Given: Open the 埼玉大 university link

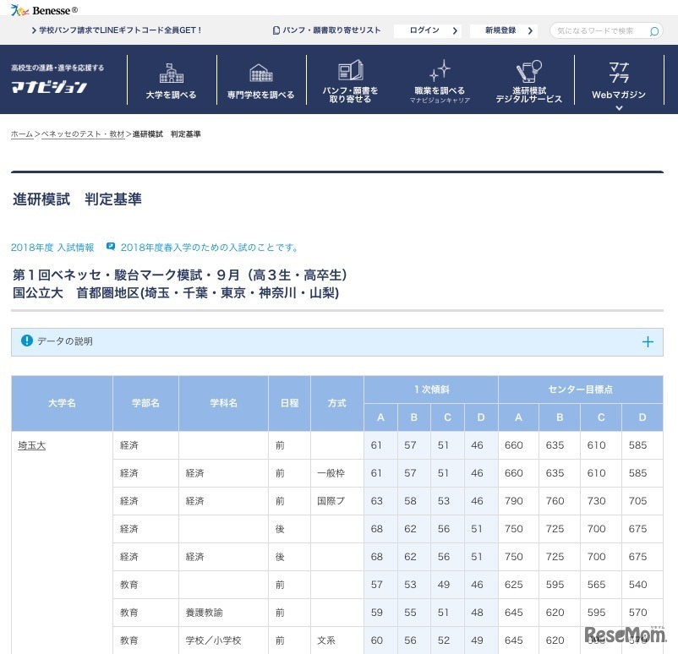Looking at the screenshot, I should tap(31, 444).
